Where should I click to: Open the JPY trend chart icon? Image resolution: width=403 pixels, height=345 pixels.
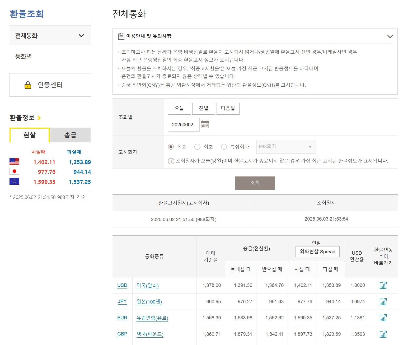(x=383, y=301)
